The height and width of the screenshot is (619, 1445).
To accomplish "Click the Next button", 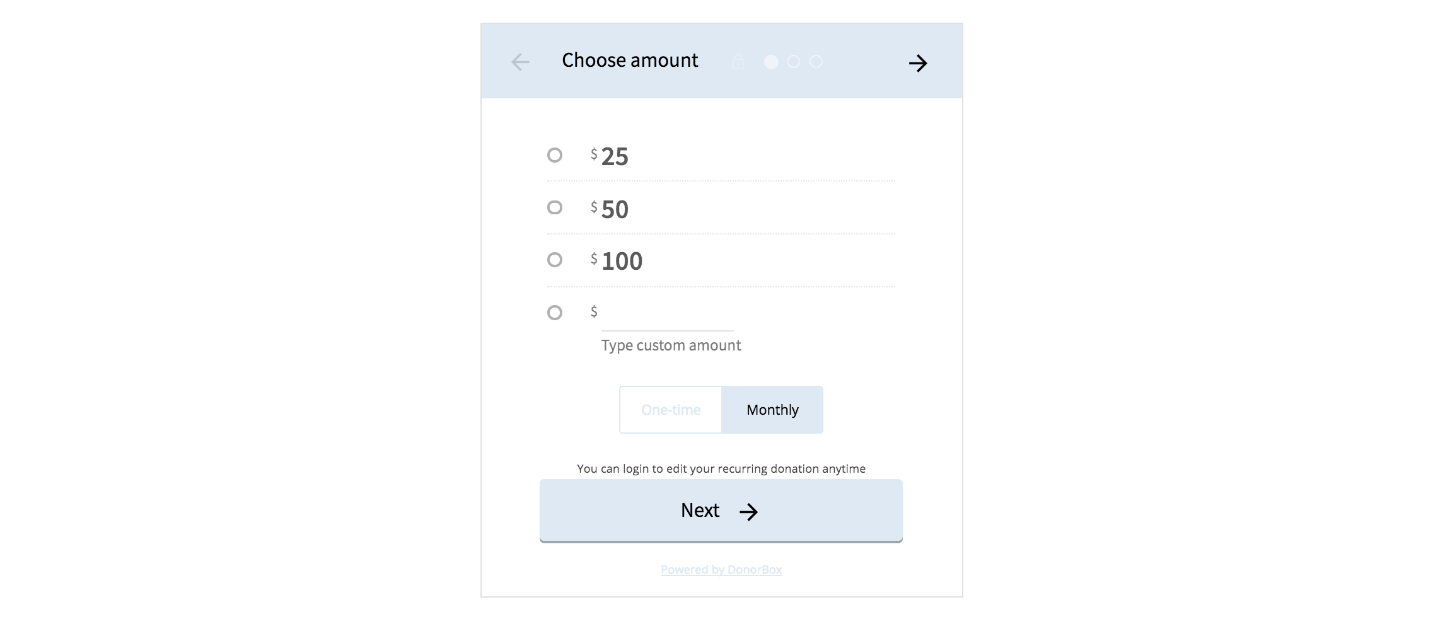I will tap(721, 511).
